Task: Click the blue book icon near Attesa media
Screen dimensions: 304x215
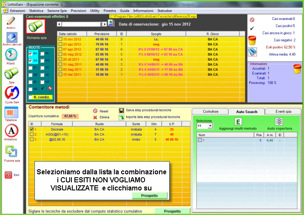Action: point(253,52)
